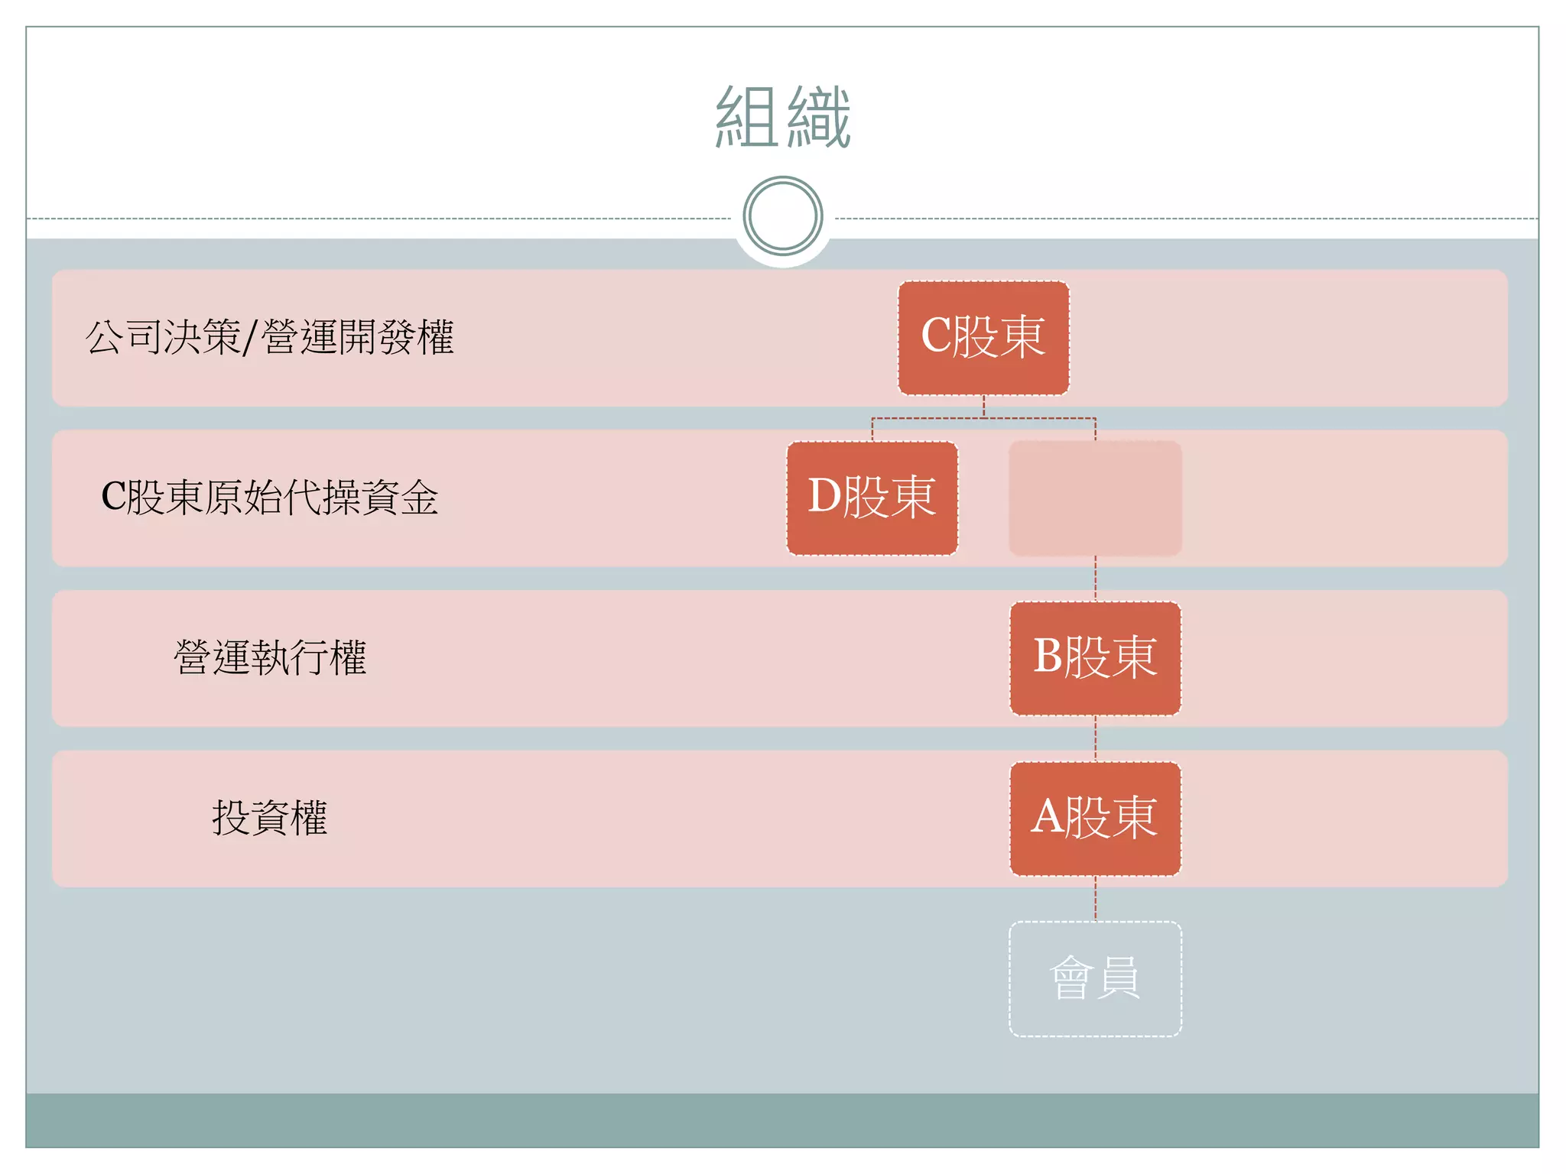Screen dimensions: 1566x1174
Task: Click the B股東 node
Action: pos(1096,658)
